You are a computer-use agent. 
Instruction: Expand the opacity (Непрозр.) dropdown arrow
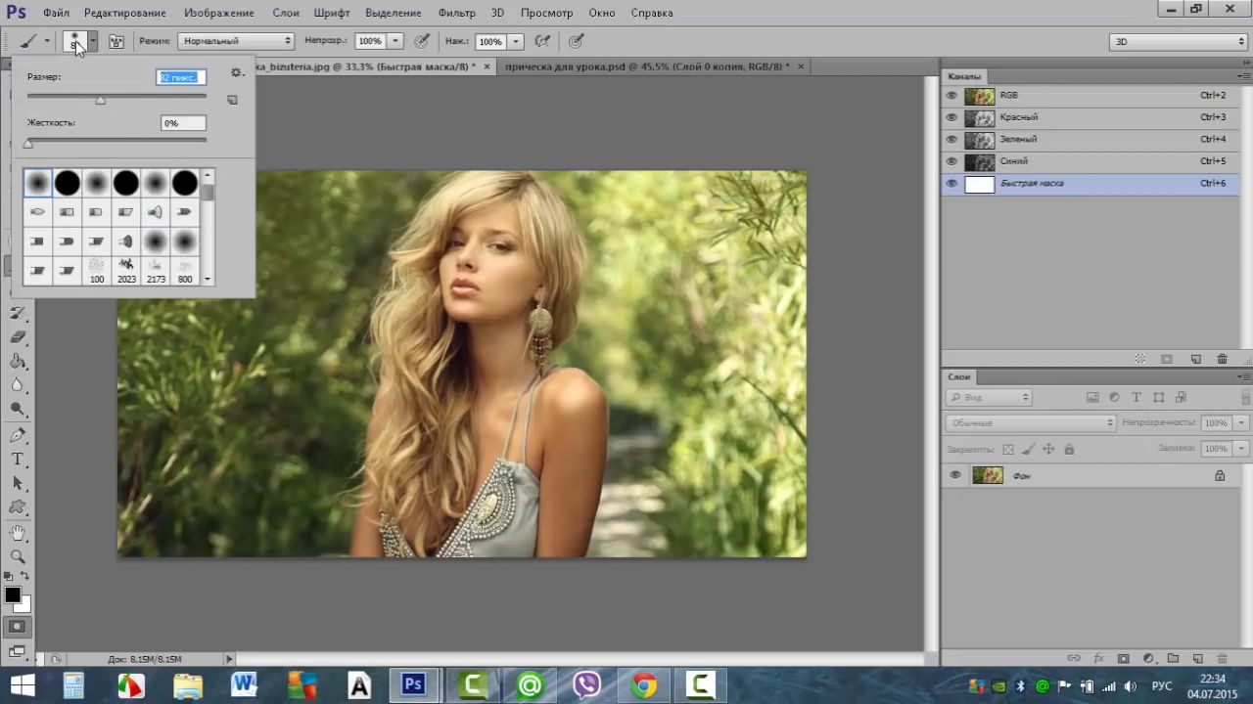395,41
